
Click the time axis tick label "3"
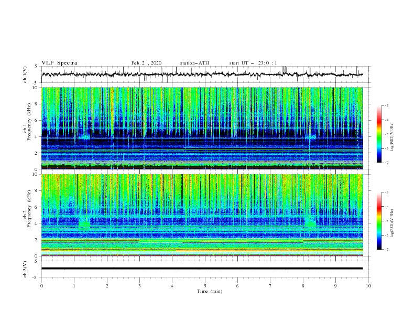tap(139, 286)
